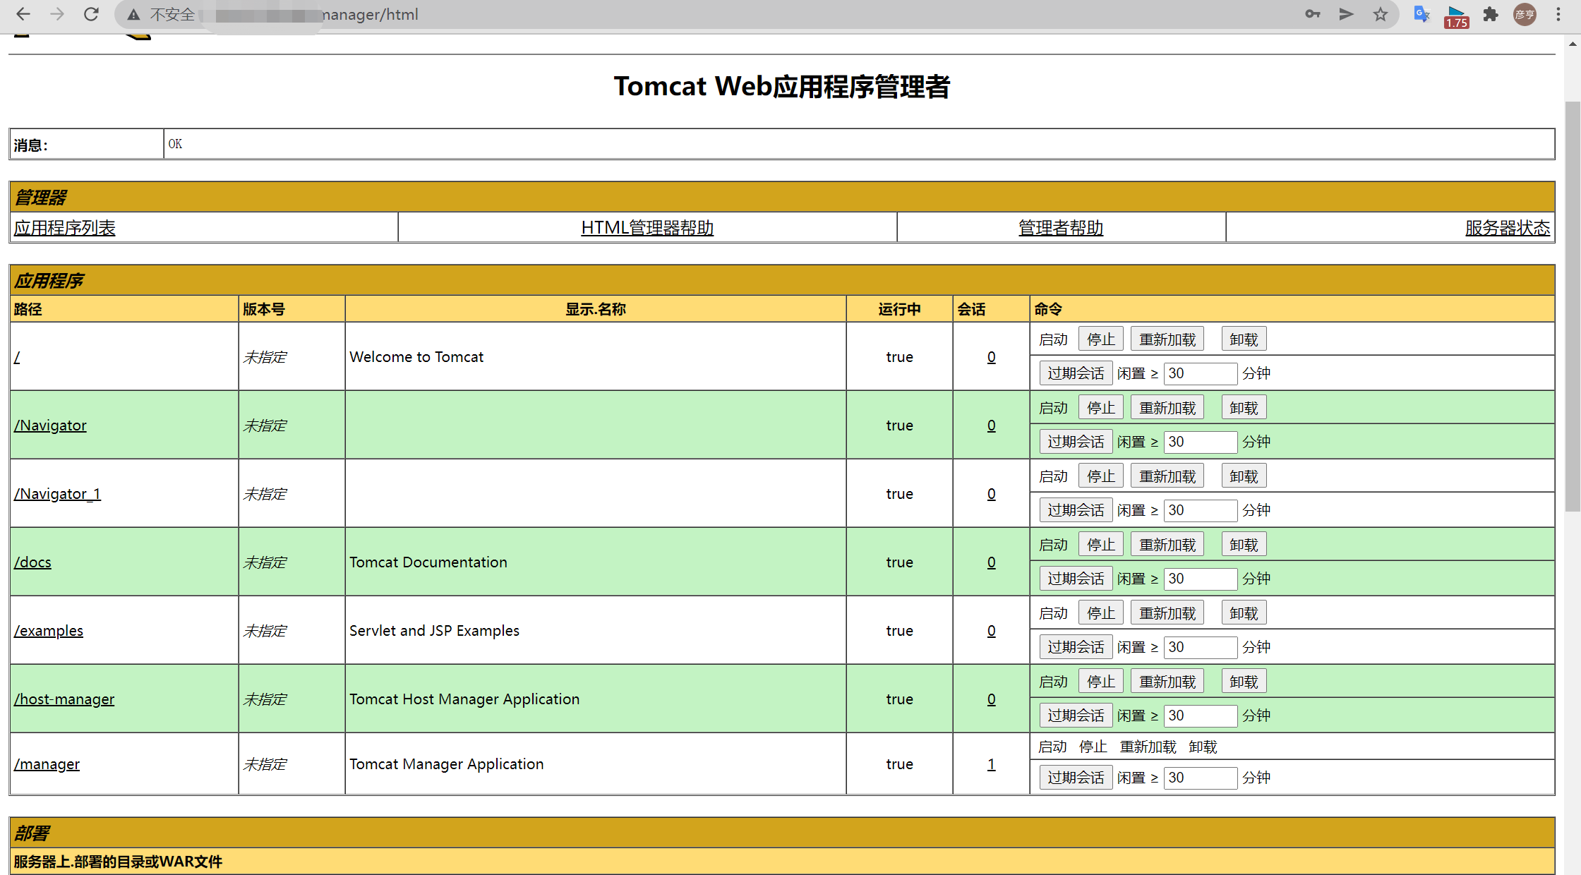The image size is (1581, 875).
Task: View sessions count for /Navigator
Action: [991, 426]
